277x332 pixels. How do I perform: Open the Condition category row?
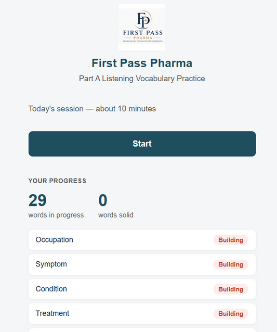(142, 289)
